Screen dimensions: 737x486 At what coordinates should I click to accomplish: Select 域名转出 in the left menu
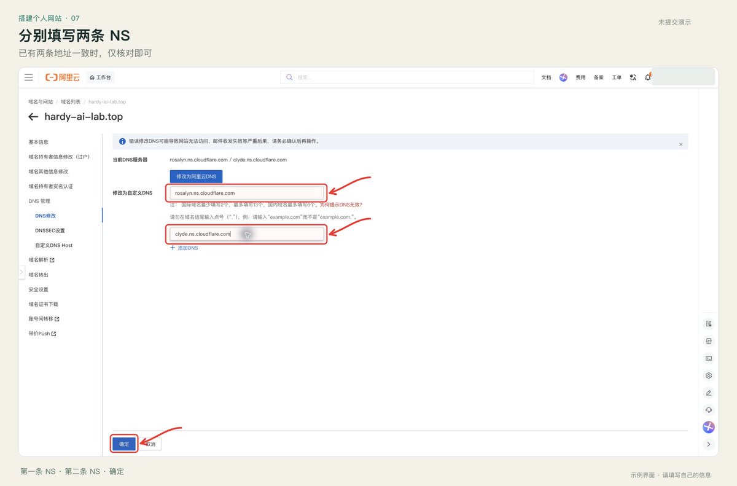coord(39,275)
